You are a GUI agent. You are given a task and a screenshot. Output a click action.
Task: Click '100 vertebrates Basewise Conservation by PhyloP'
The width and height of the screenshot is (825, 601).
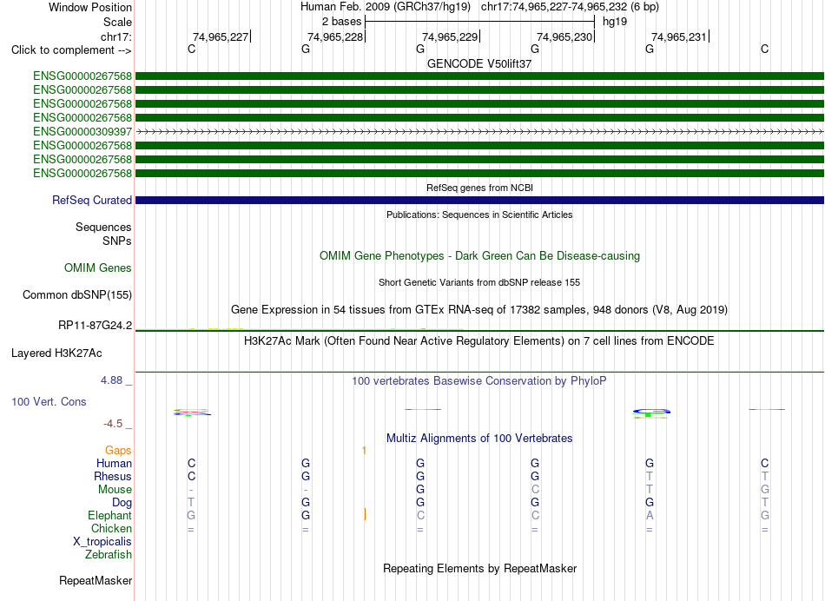479,381
